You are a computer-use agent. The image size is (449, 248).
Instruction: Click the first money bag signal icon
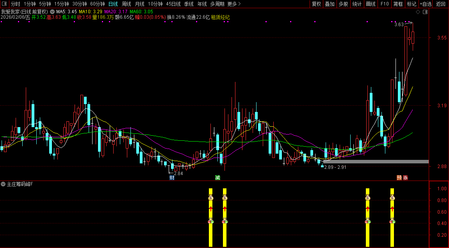[x=211, y=198]
